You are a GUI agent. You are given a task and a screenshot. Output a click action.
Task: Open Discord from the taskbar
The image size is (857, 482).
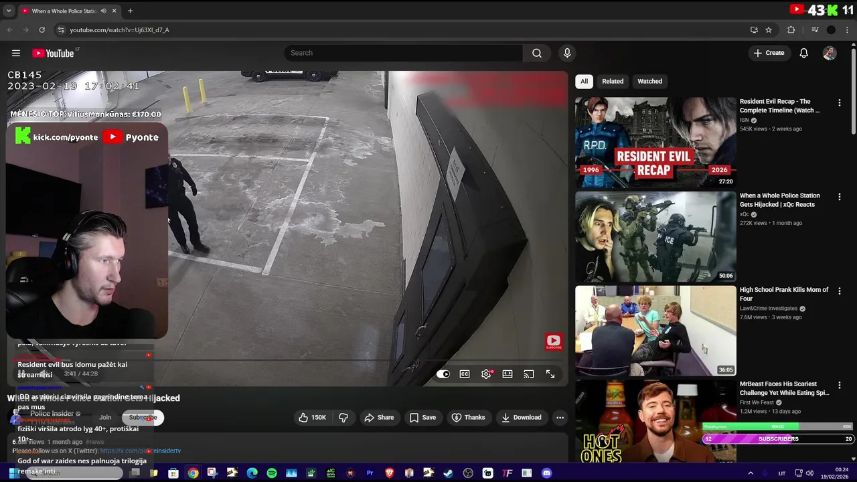tap(546, 473)
